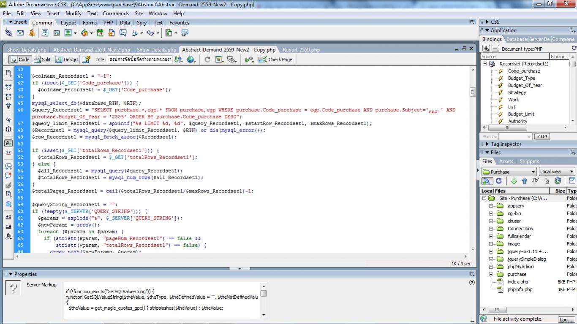Screen dimensions: 577x324
Task: Click the Put Files blue up arrow
Action: [525, 181]
